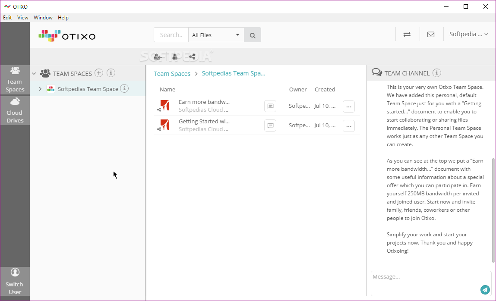Select Softpedias Team Space in tree
Viewport: 496px width, 301px height.
click(x=88, y=89)
